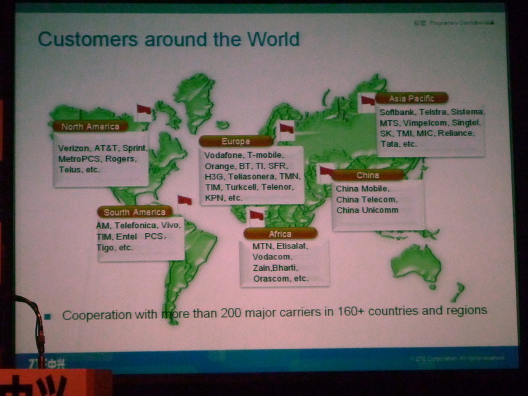Image resolution: width=528 pixels, height=396 pixels.
Task: Click the 'China Unicomm' line
Action: [367, 210]
